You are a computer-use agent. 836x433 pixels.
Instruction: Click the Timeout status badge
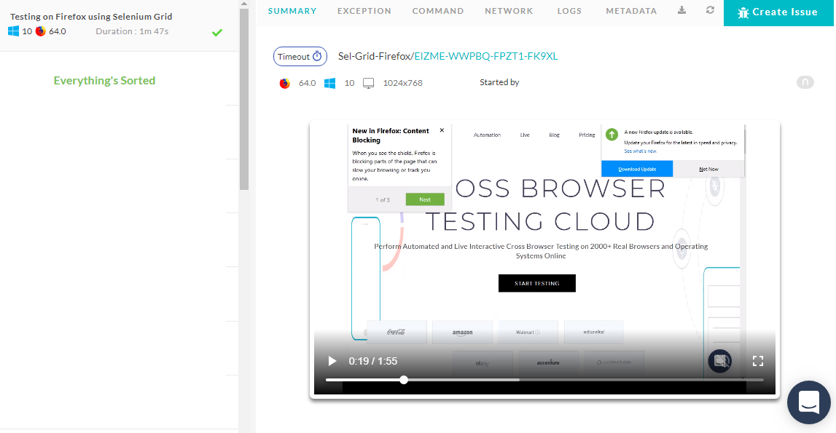pyautogui.click(x=300, y=57)
